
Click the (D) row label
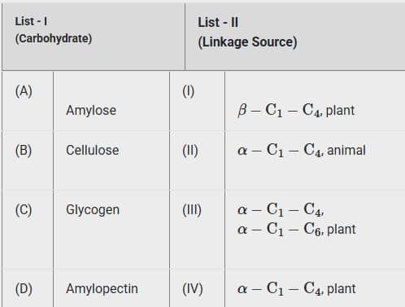[24, 289]
